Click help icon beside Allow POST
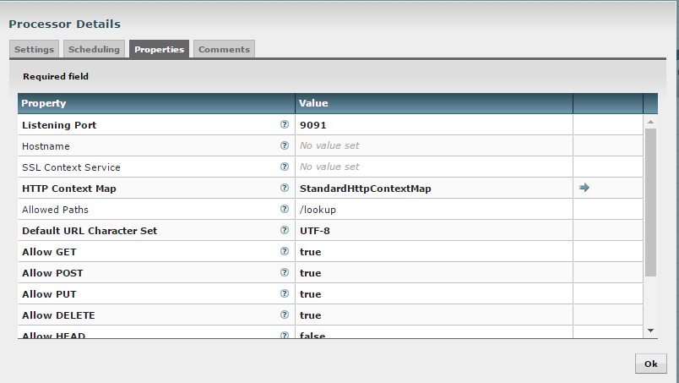 pos(285,272)
